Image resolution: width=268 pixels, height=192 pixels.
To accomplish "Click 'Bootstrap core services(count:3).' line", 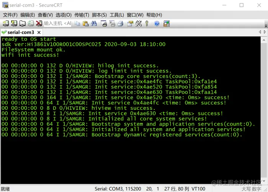I will coord(101,76).
